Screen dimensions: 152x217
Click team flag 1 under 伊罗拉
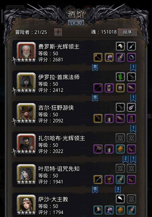coord(133,98)
